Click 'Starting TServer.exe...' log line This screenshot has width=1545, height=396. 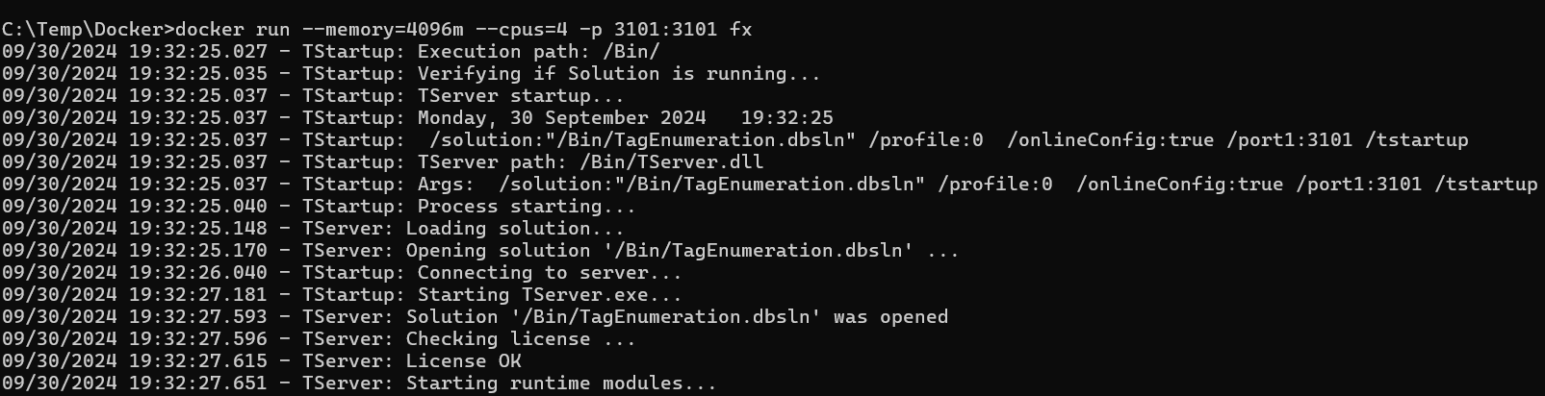342,295
